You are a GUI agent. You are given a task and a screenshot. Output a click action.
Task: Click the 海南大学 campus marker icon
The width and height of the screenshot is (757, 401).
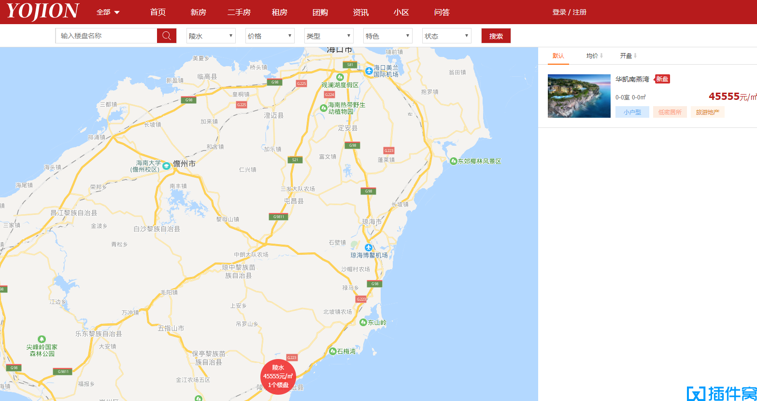click(166, 166)
